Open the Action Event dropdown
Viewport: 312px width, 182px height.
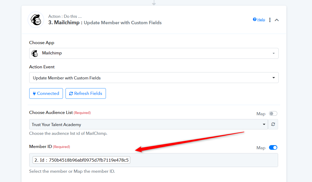coord(154,78)
